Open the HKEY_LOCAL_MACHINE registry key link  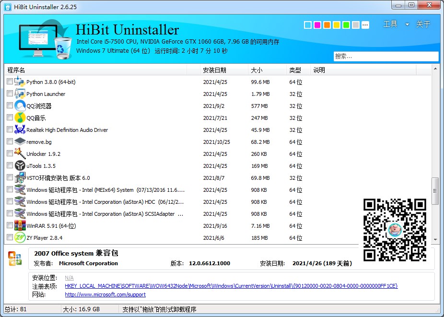pyautogui.click(x=231, y=286)
